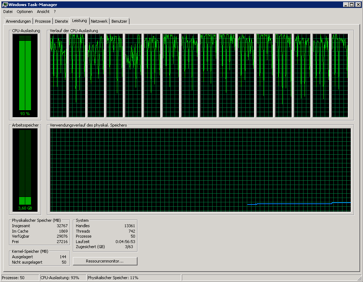Click the Threads value 742
The image size is (363, 282).
(132, 231)
